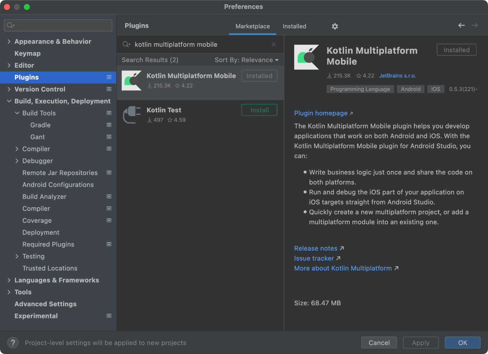Viewport: 488px width, 354px height.
Task: Click the Apply button
Action: click(x=421, y=342)
